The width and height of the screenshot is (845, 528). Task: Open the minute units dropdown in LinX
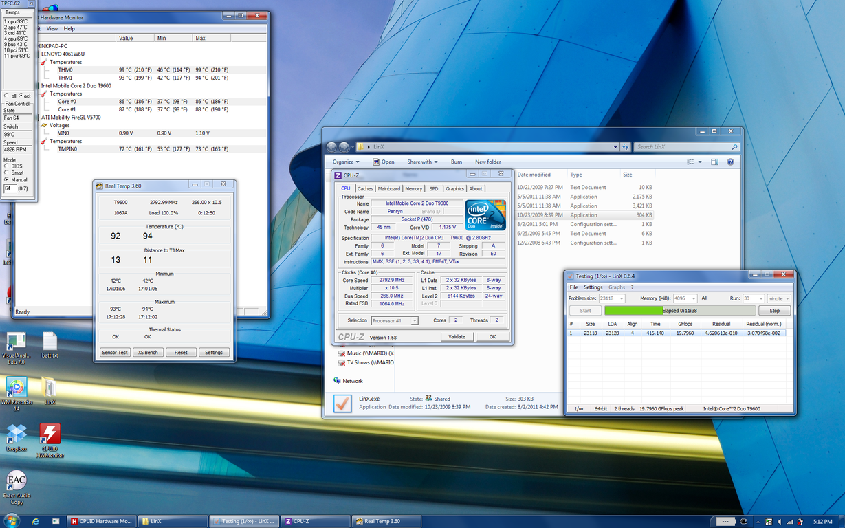[787, 299]
